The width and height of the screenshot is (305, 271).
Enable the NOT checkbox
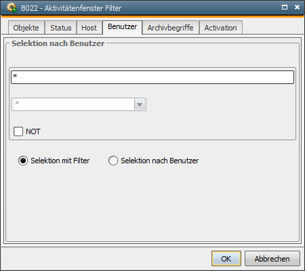click(18, 131)
